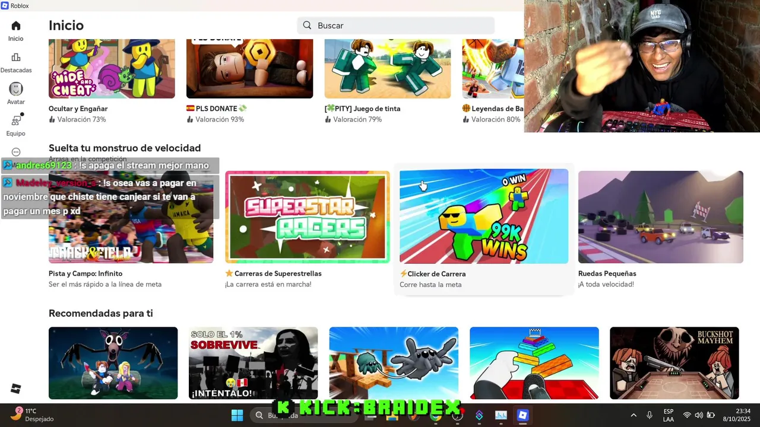
Task: Click the Windows taskbar search box
Action: point(305,415)
